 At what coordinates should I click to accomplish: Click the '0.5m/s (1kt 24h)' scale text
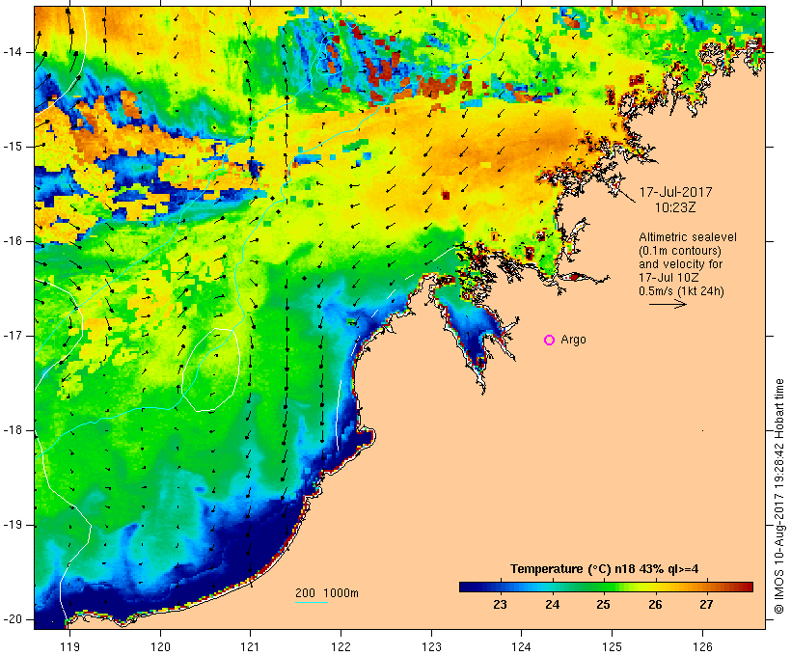681,291
